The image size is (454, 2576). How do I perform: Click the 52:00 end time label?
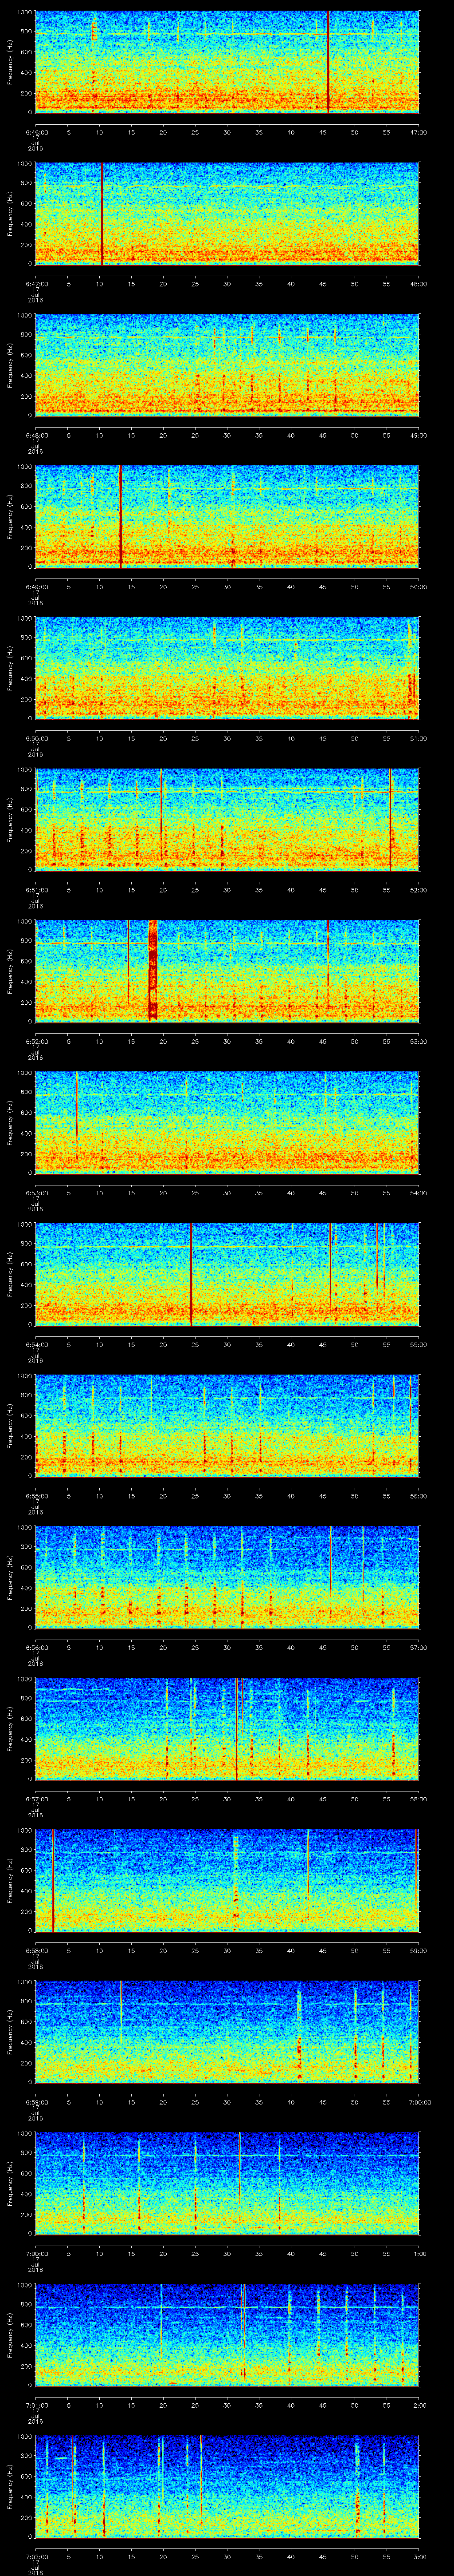coord(419,890)
